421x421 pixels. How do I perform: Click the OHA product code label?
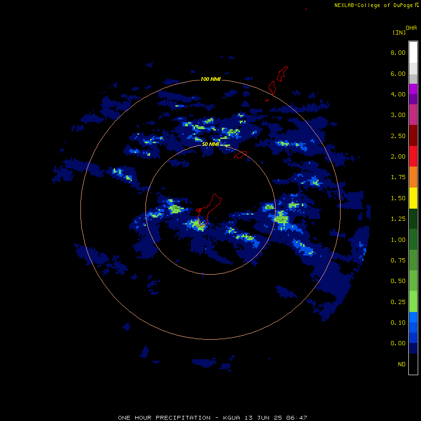pyautogui.click(x=411, y=28)
